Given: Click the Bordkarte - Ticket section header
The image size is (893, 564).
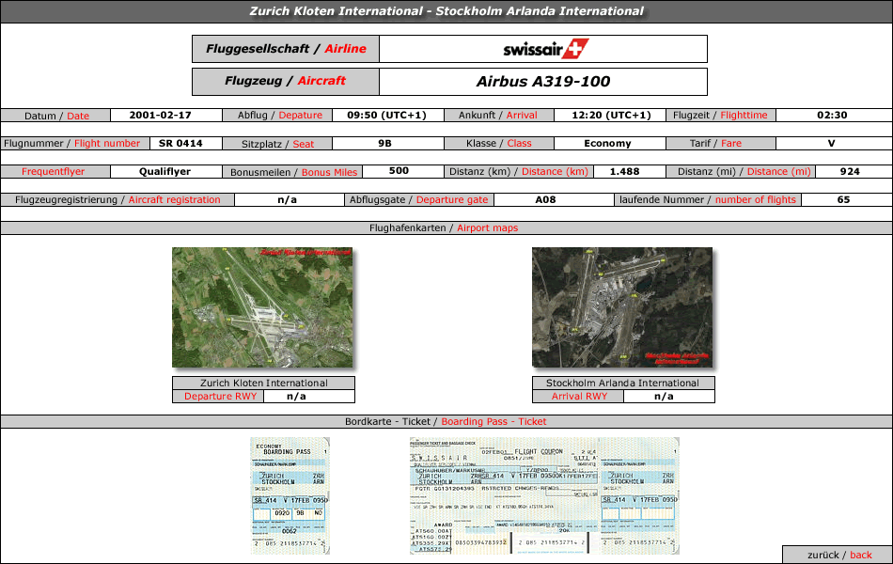Looking at the screenshot, I should pyautogui.click(x=446, y=421).
